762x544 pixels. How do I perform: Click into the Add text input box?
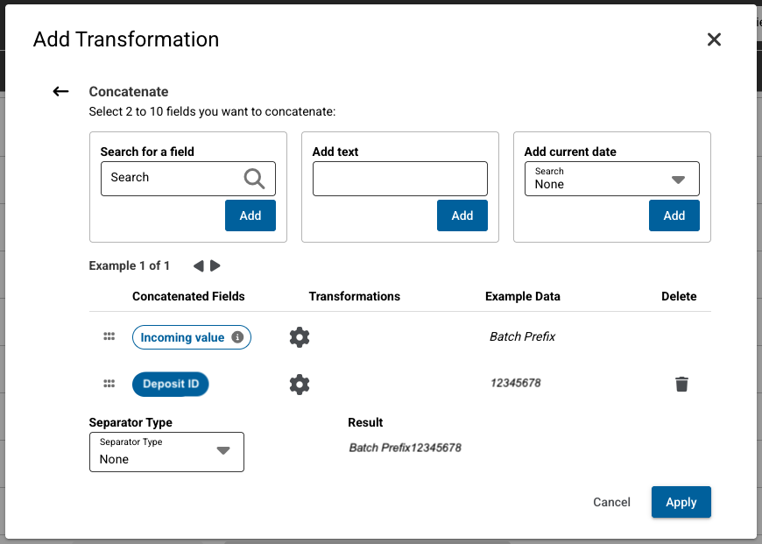point(400,179)
